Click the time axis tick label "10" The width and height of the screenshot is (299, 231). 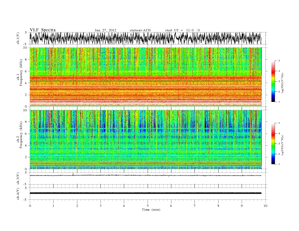pyautogui.click(x=265, y=206)
